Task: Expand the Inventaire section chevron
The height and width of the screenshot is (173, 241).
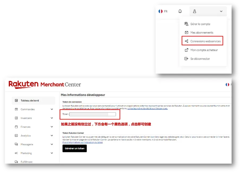Action: (52, 118)
